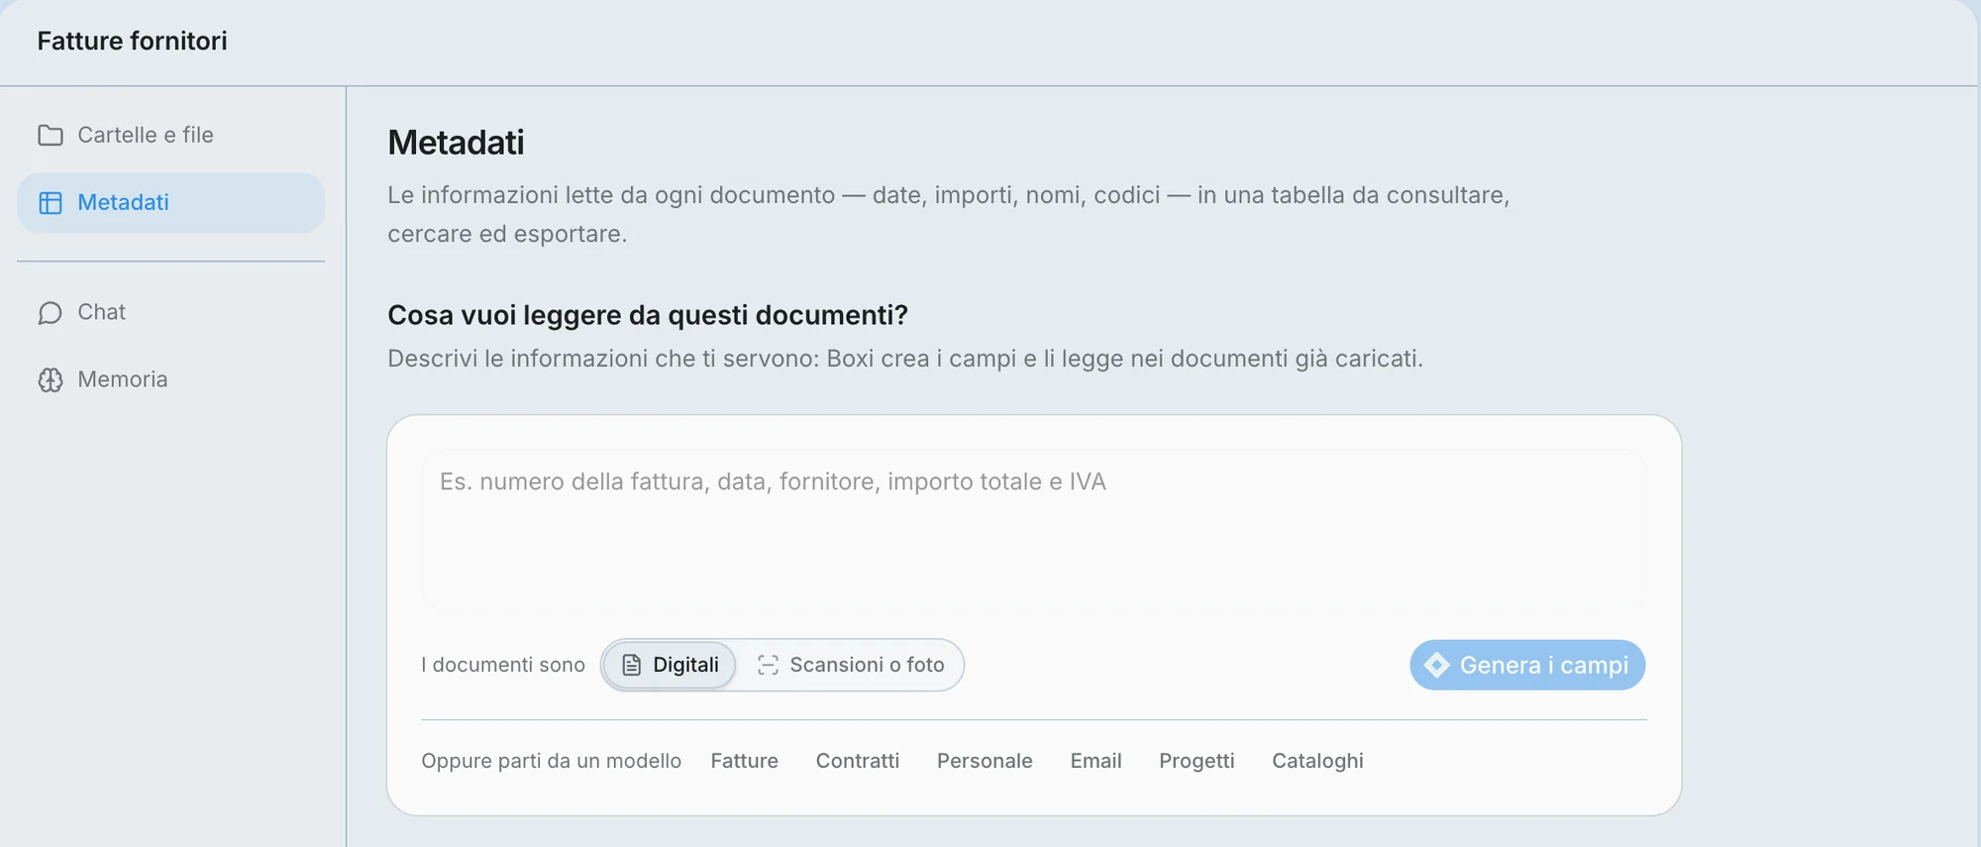The image size is (1981, 847).
Task: Go to Memoria section
Action: (x=170, y=380)
